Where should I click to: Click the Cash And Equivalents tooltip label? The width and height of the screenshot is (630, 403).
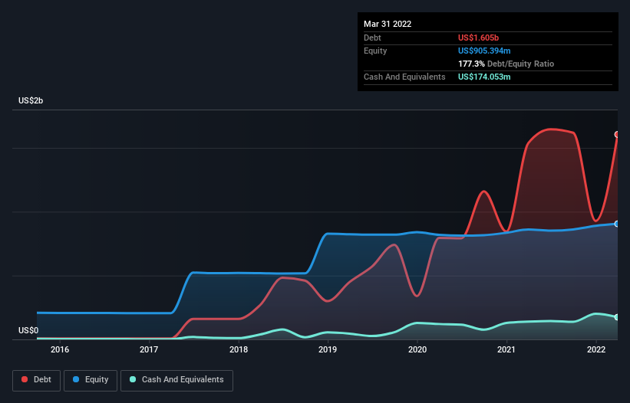tap(404, 77)
